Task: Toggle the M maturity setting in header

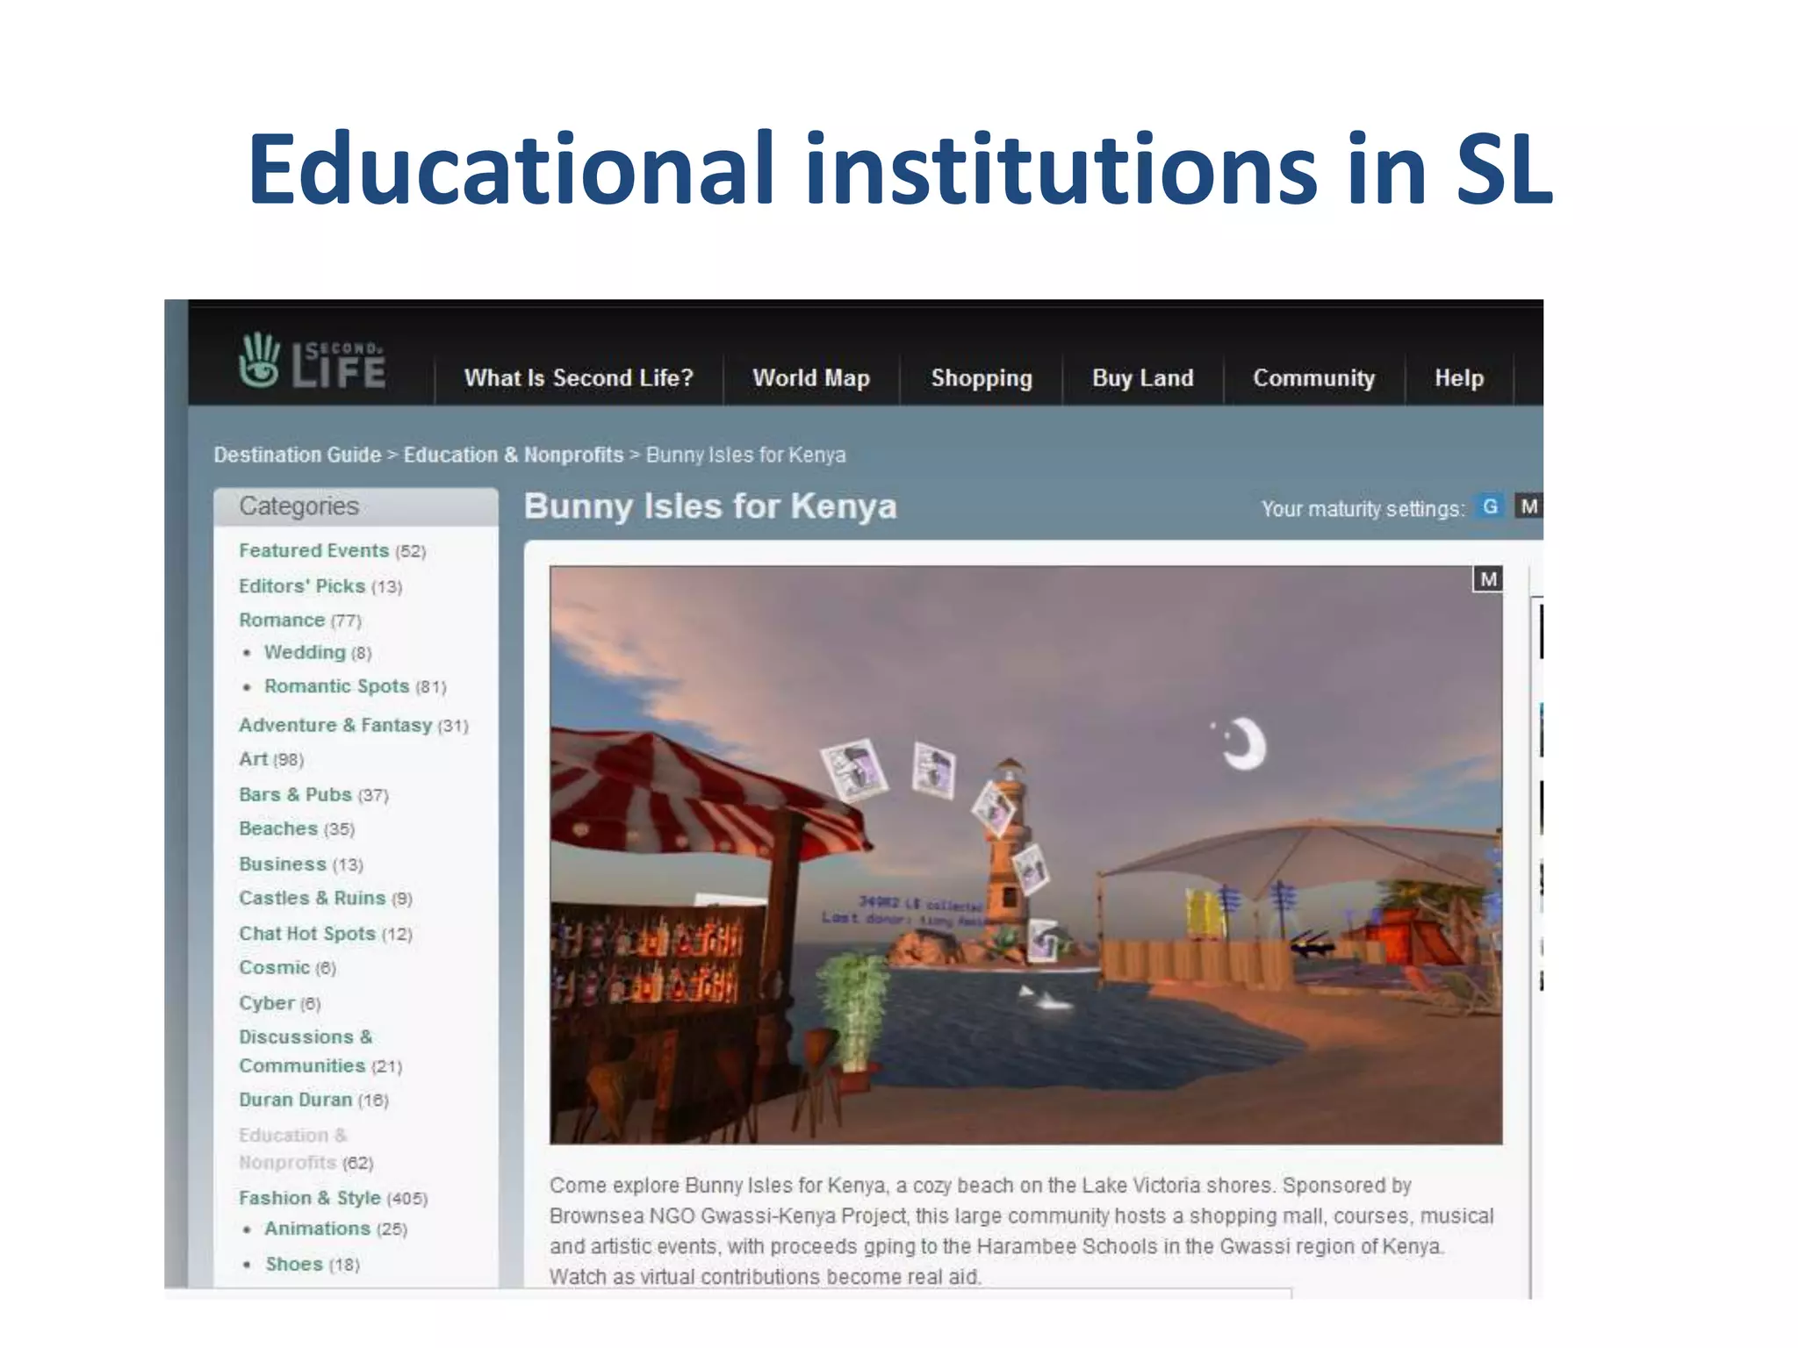Action: tap(1528, 506)
